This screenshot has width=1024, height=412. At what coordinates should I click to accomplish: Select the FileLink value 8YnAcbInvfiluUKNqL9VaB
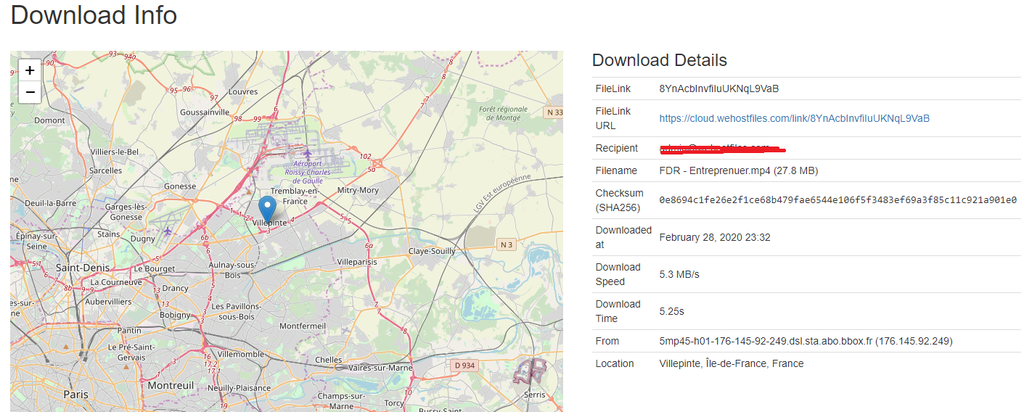[718, 88]
